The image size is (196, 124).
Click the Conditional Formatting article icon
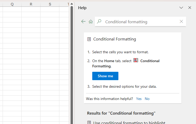89,39
